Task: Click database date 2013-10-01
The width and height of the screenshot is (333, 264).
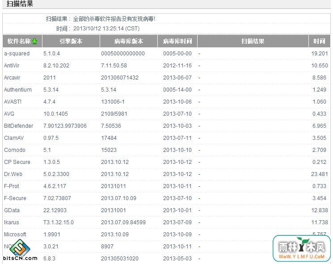Action: click(177, 210)
